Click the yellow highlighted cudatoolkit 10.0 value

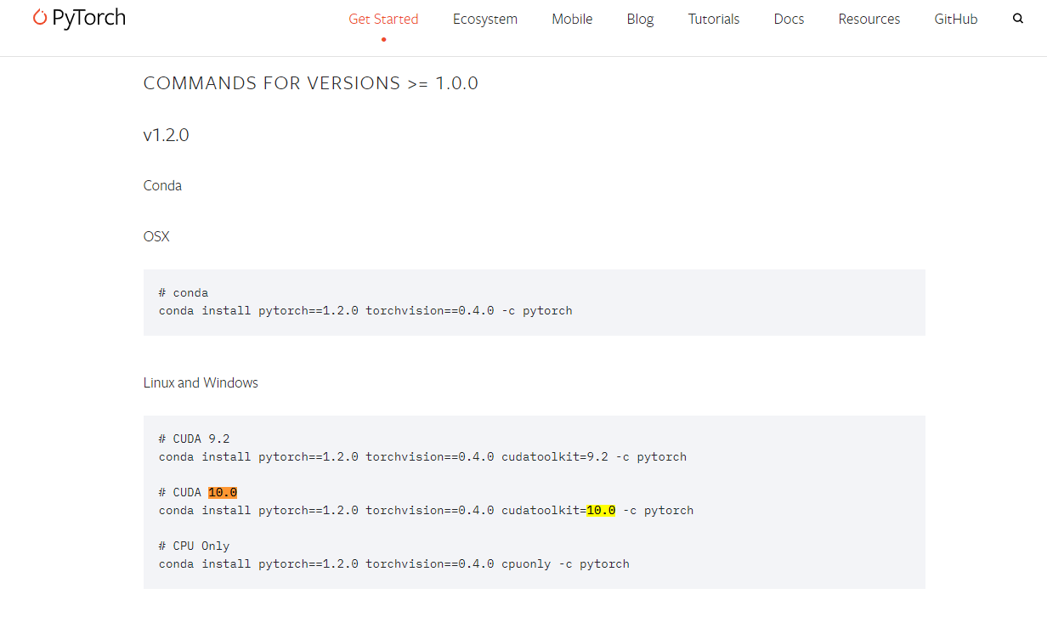[601, 510]
